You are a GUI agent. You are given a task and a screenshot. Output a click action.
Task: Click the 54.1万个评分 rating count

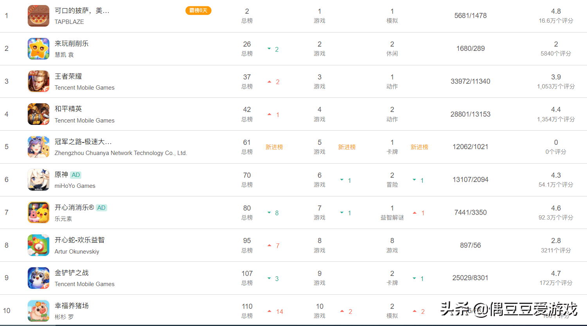(556, 185)
